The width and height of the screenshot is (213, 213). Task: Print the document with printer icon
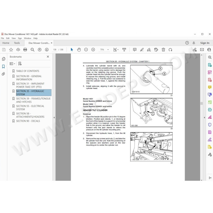25,50
